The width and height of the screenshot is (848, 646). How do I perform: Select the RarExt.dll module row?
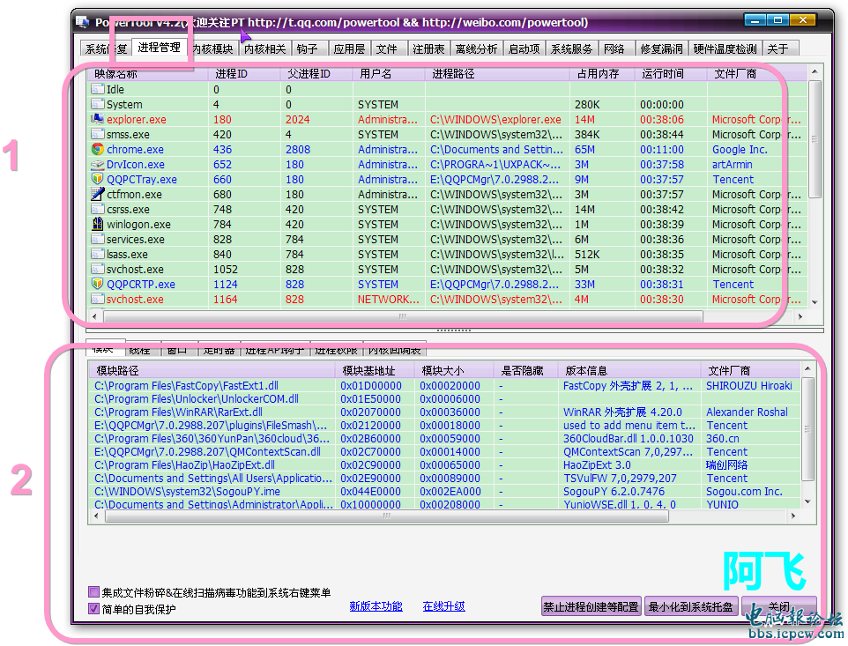tap(444, 412)
